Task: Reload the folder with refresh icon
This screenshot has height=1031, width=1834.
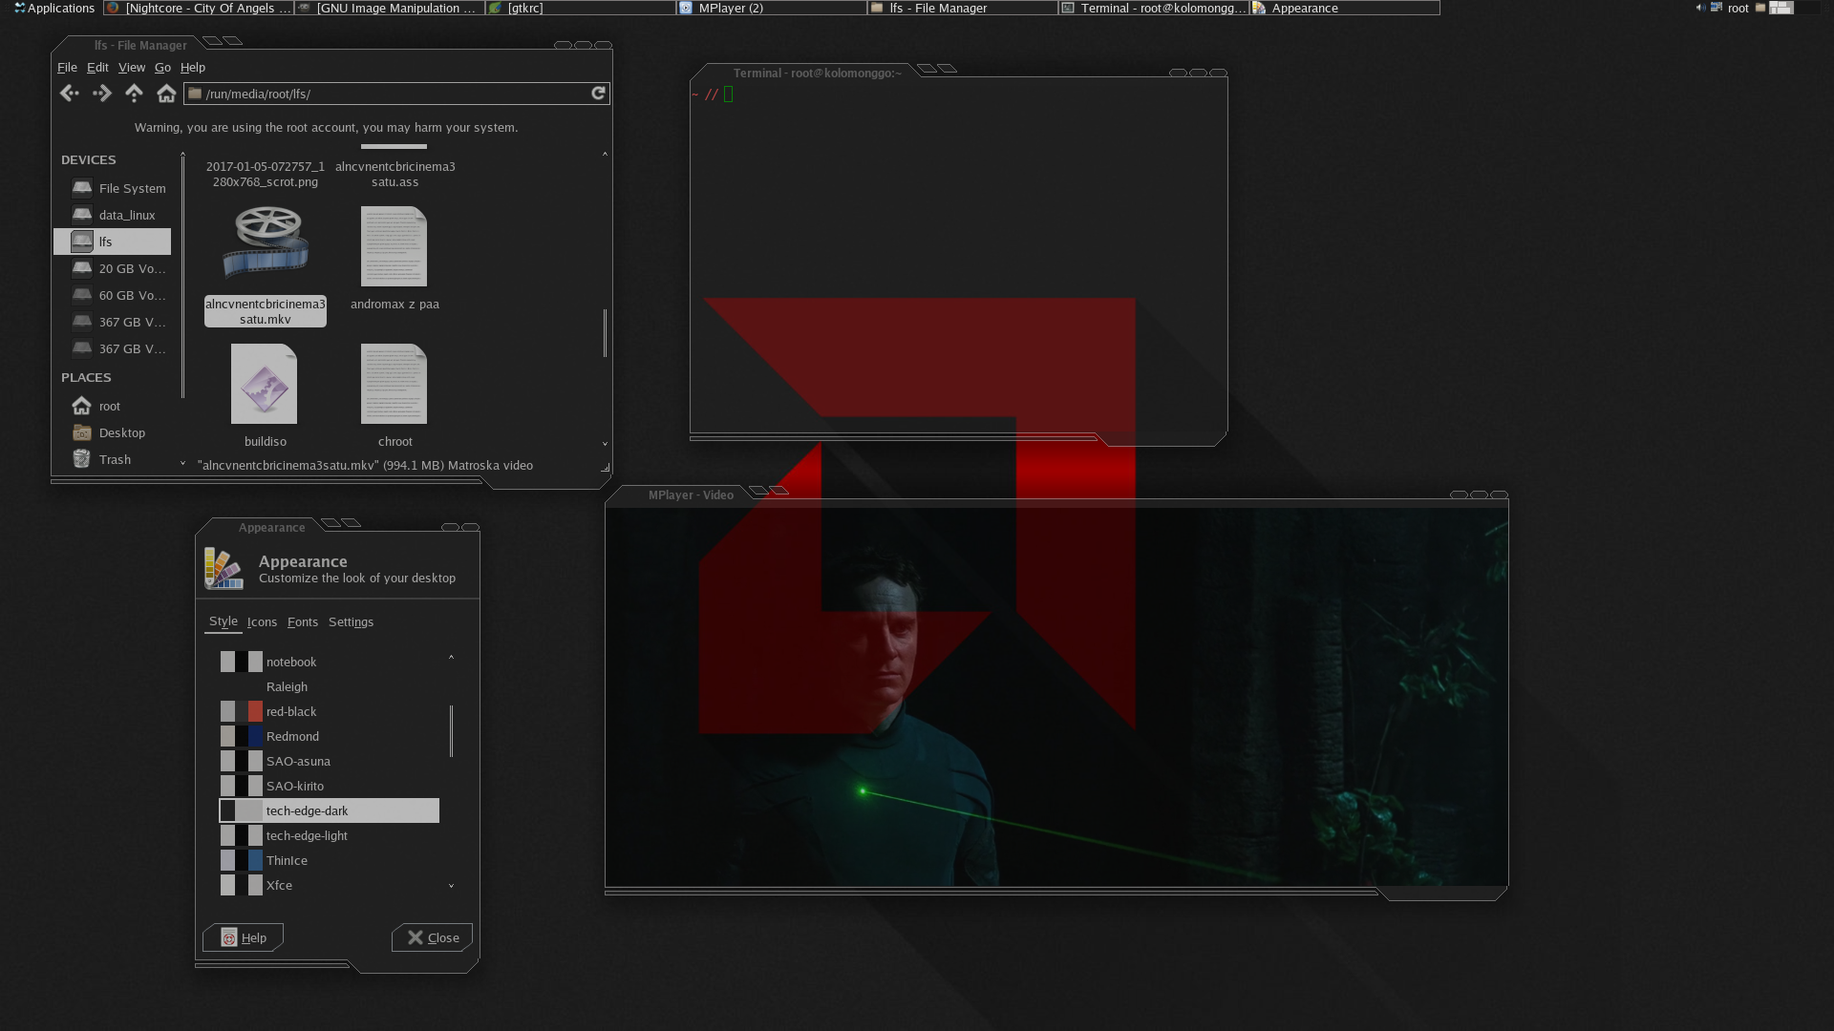Action: coord(598,94)
